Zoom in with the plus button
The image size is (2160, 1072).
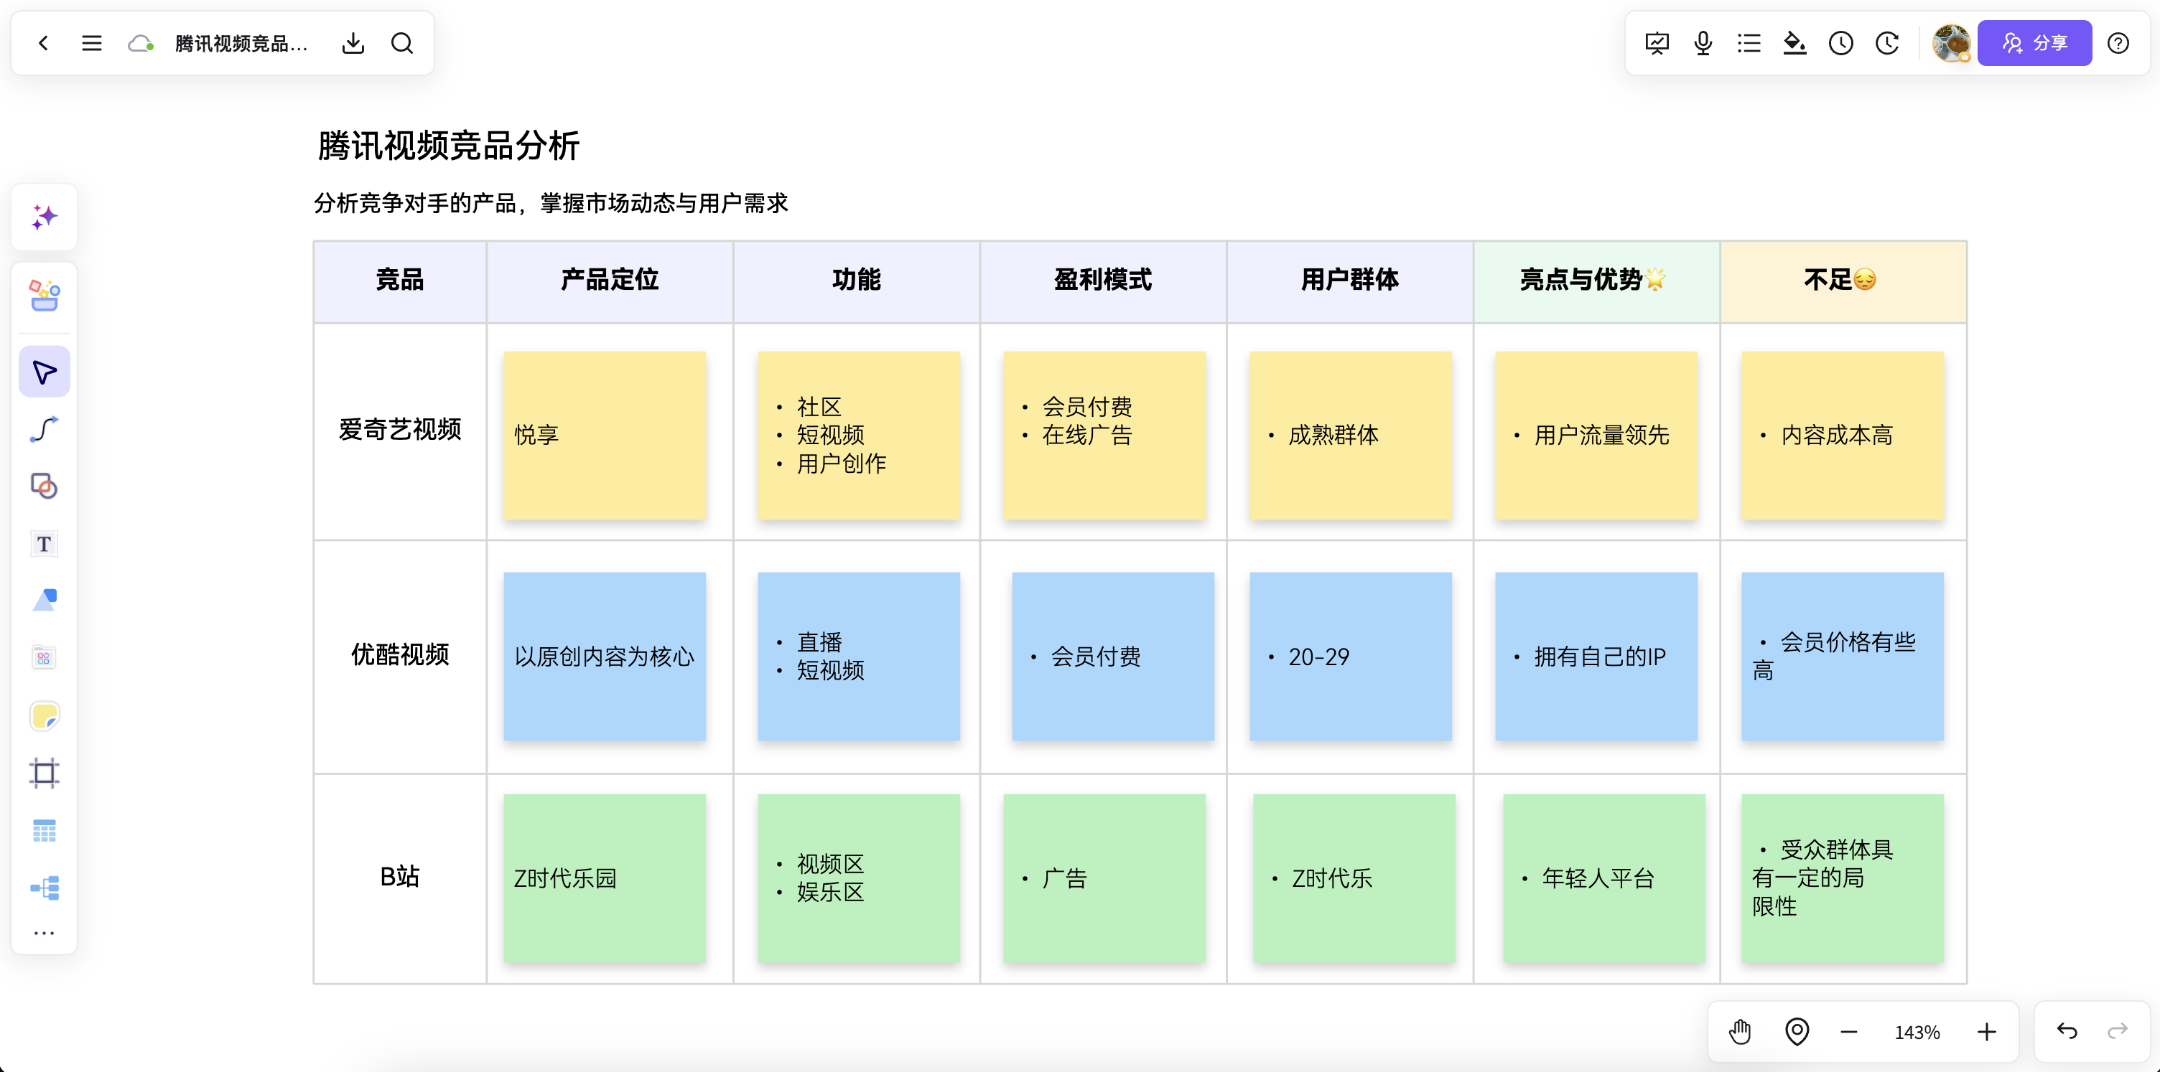pos(1986,1032)
